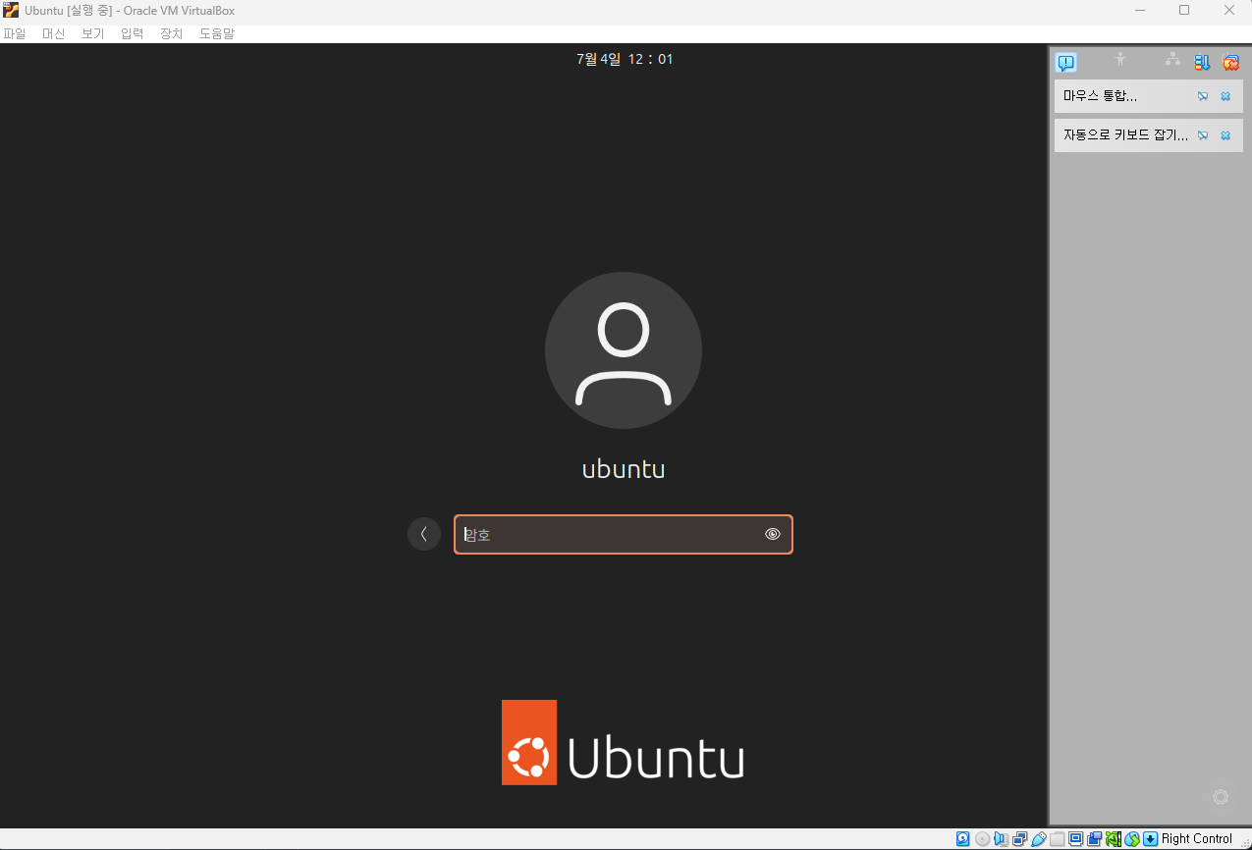
Task: Open the 보기 menu
Action: click(x=93, y=33)
